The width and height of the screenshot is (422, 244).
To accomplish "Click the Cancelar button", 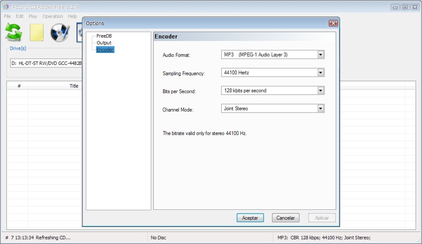I will click(x=285, y=218).
